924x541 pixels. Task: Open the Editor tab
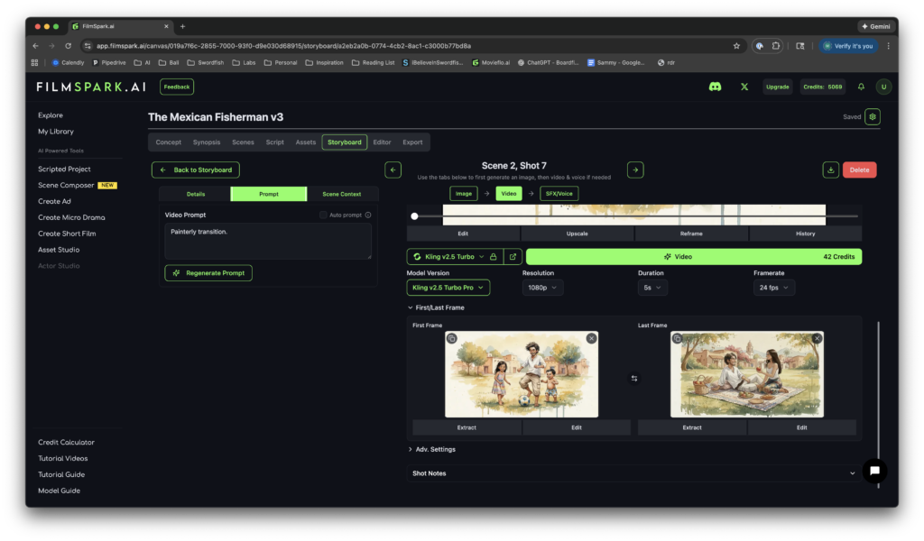(382, 142)
